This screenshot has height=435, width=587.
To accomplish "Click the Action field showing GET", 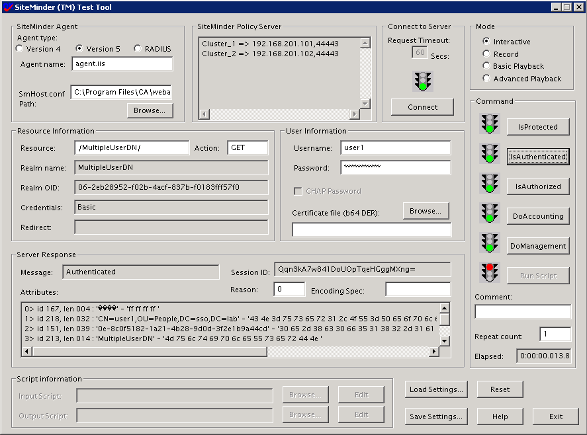I will tap(248, 147).
